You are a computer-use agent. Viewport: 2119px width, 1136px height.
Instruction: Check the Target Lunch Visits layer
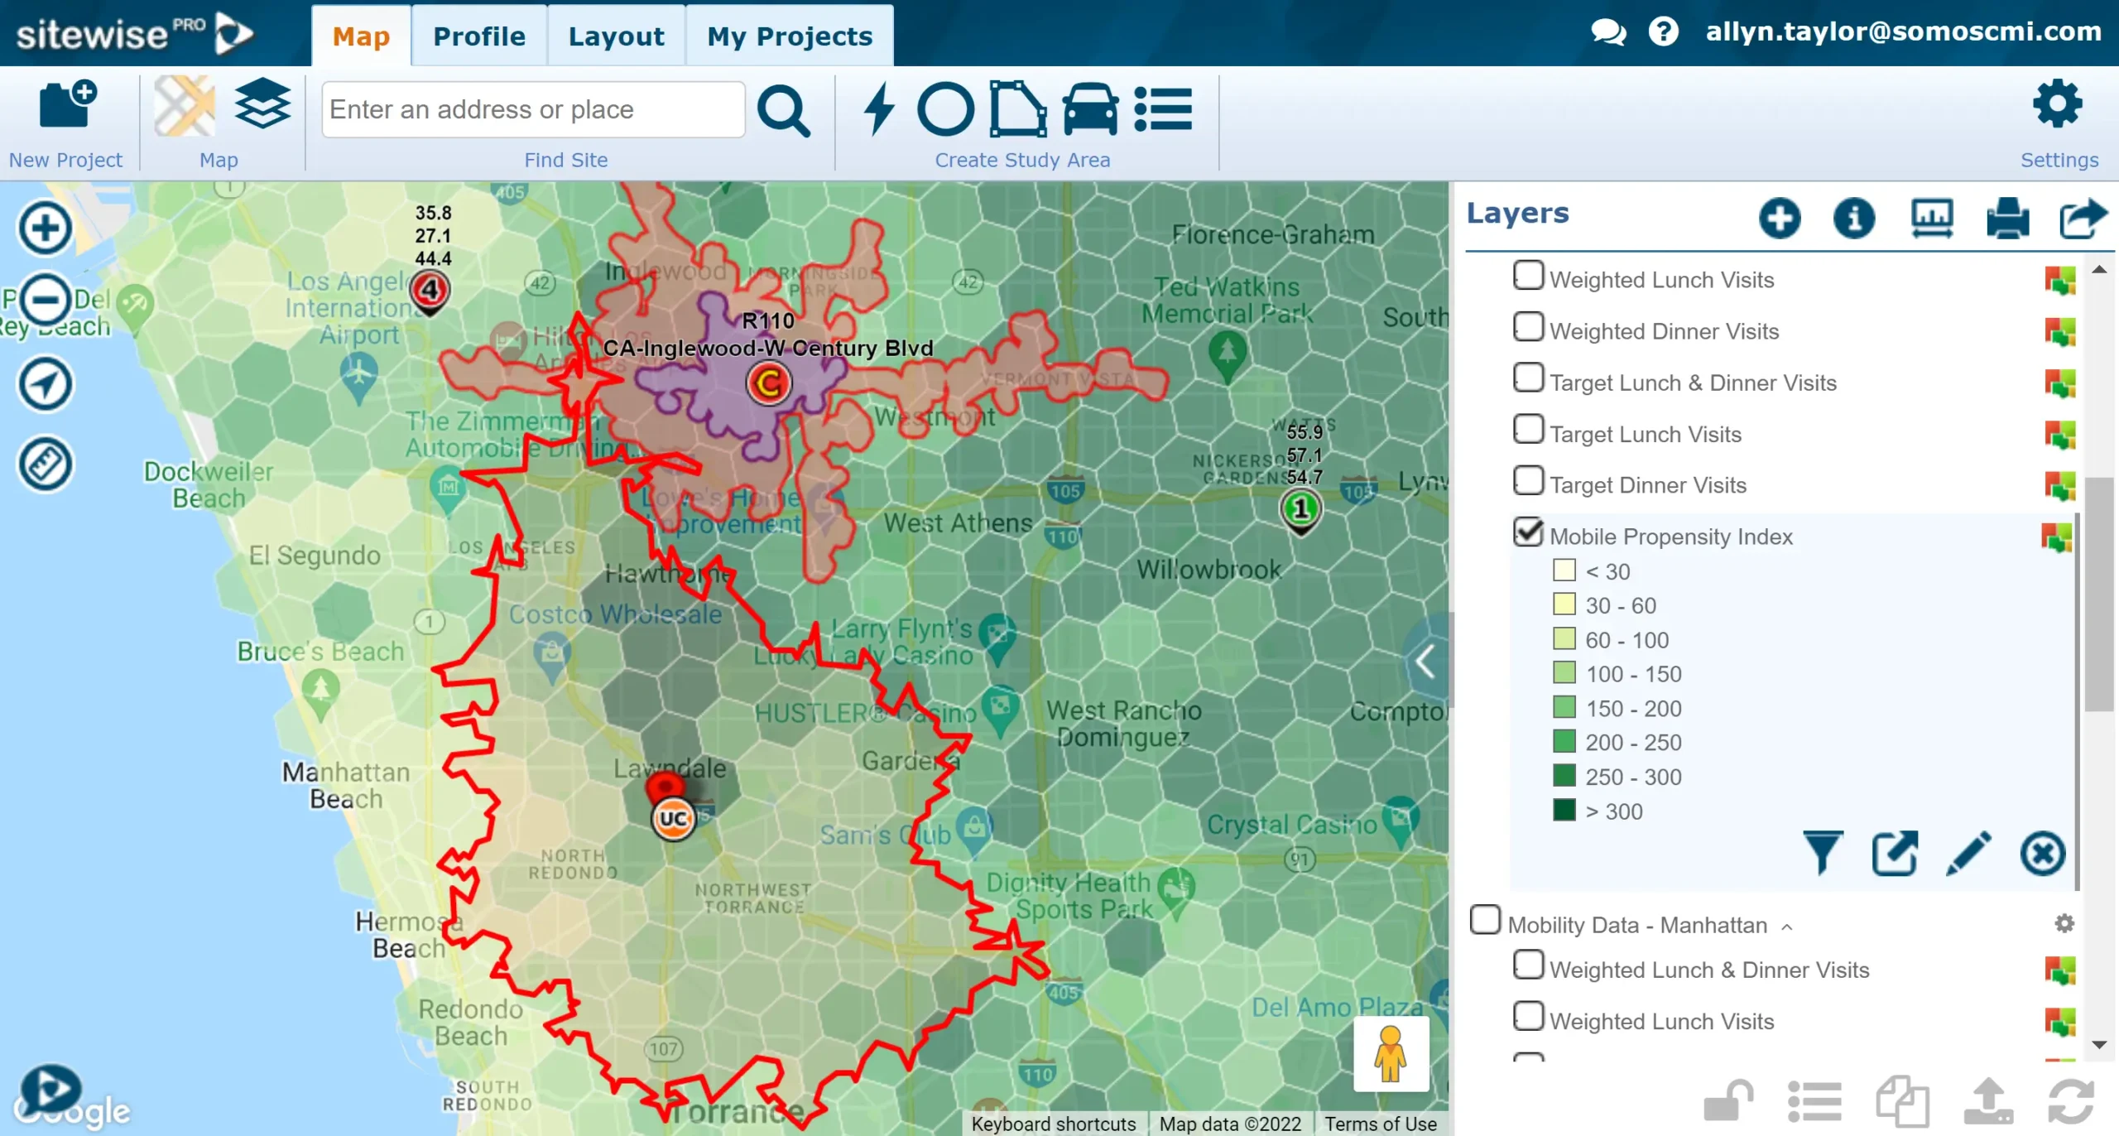[1528, 430]
